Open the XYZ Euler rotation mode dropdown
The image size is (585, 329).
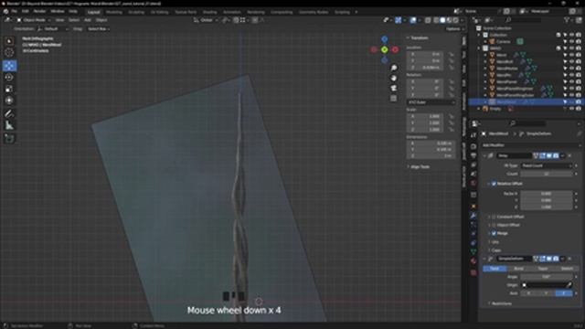pyautogui.click(x=431, y=102)
